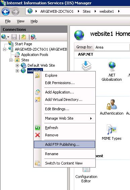This screenshot has height=190, width=130.
Task: Expand the website1 tree node
Action: tap(17, 71)
